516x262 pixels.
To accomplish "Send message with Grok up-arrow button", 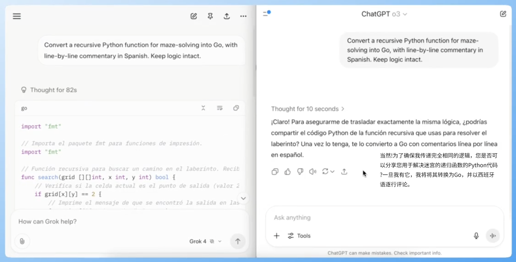I will (x=237, y=242).
